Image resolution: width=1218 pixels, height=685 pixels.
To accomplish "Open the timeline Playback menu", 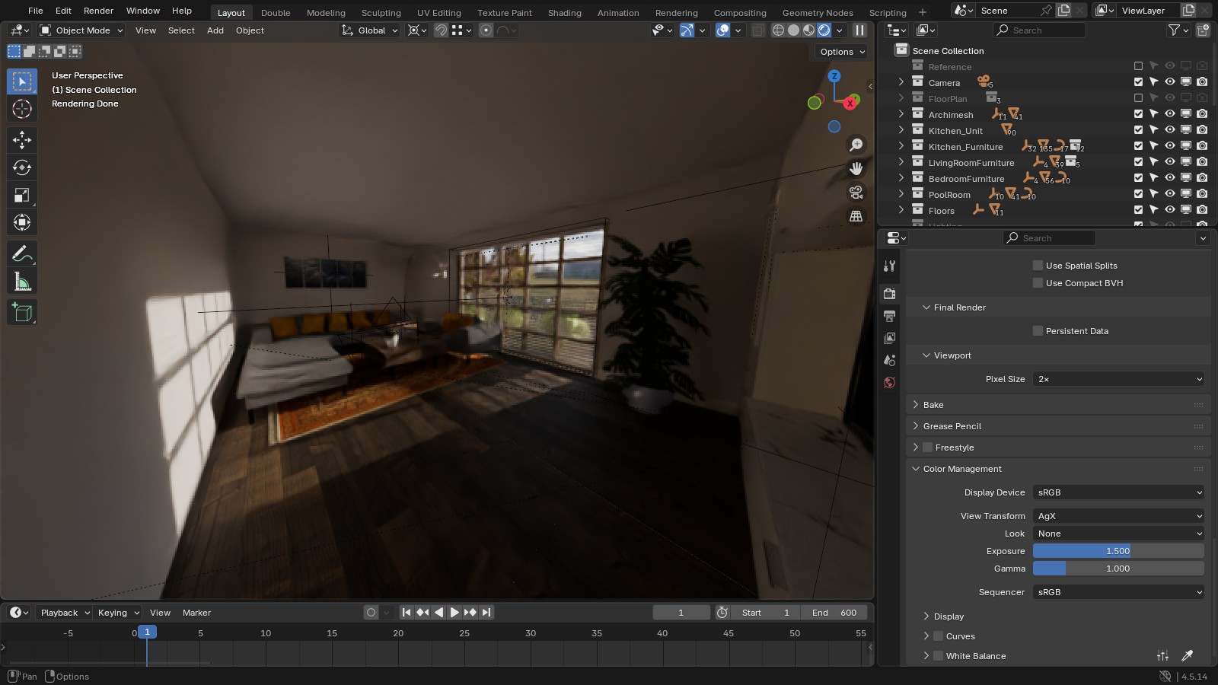I will pyautogui.click(x=65, y=613).
